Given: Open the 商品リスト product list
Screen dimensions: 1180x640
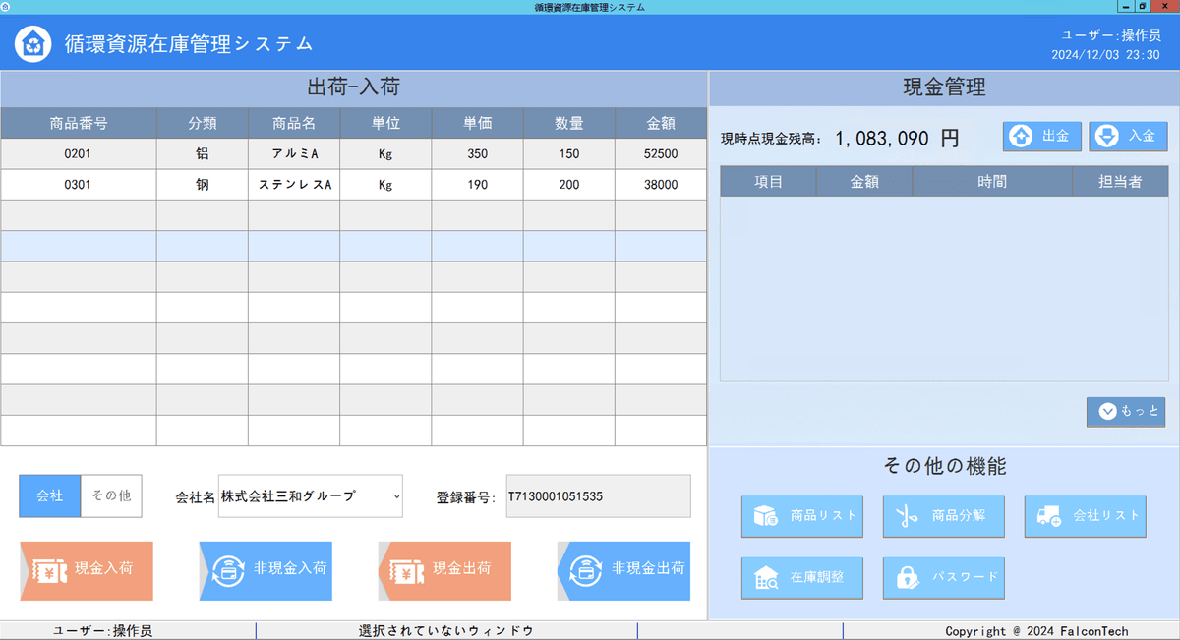Looking at the screenshot, I should pyautogui.click(x=801, y=516).
